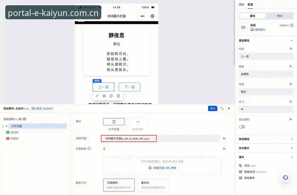
Task: Collapse the 事件 section
Action: [292, 157]
